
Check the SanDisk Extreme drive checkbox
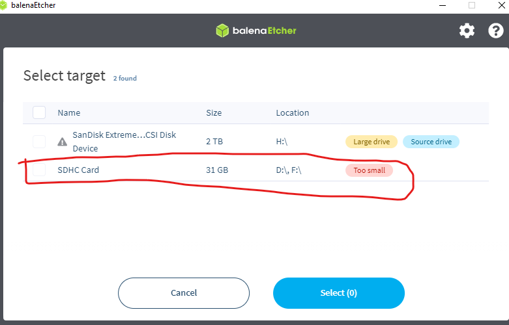click(39, 142)
